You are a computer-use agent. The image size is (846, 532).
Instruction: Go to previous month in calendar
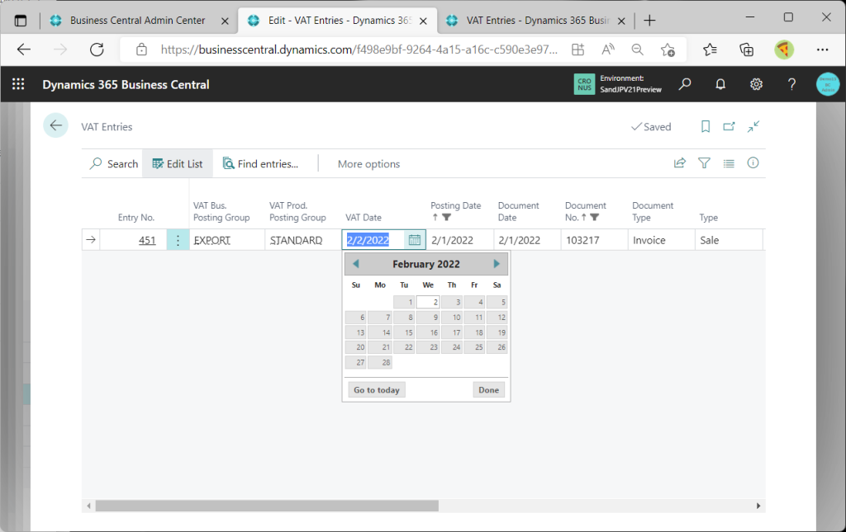[355, 264]
